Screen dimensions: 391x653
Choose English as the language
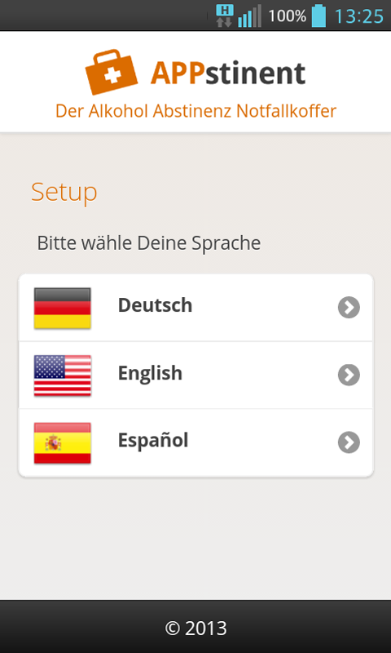click(195, 375)
